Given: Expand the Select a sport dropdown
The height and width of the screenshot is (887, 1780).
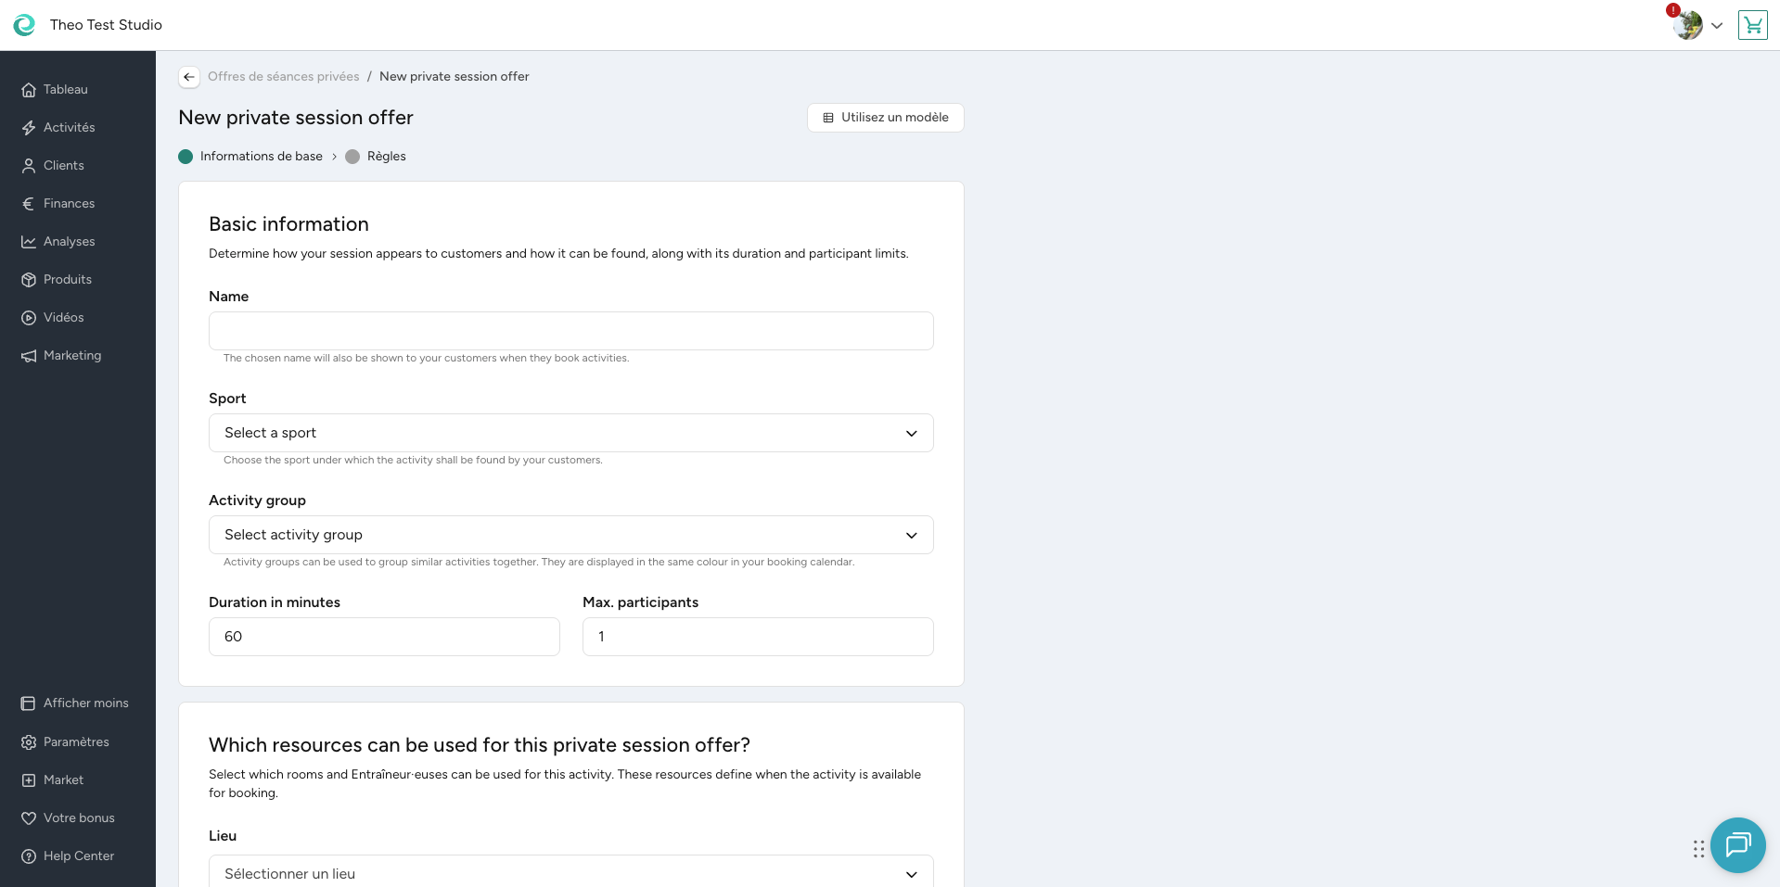Looking at the screenshot, I should (x=570, y=433).
